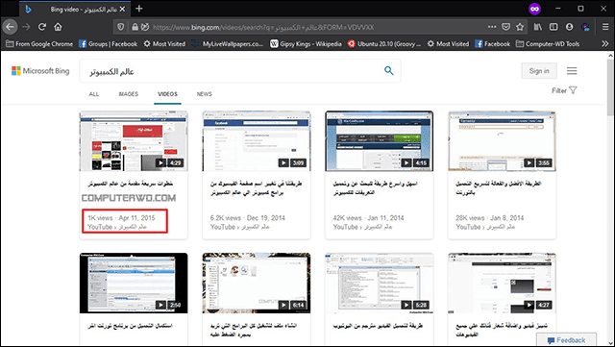Reload the Bing video page
The width and height of the screenshot is (615, 347).
pyautogui.click(x=42, y=27)
